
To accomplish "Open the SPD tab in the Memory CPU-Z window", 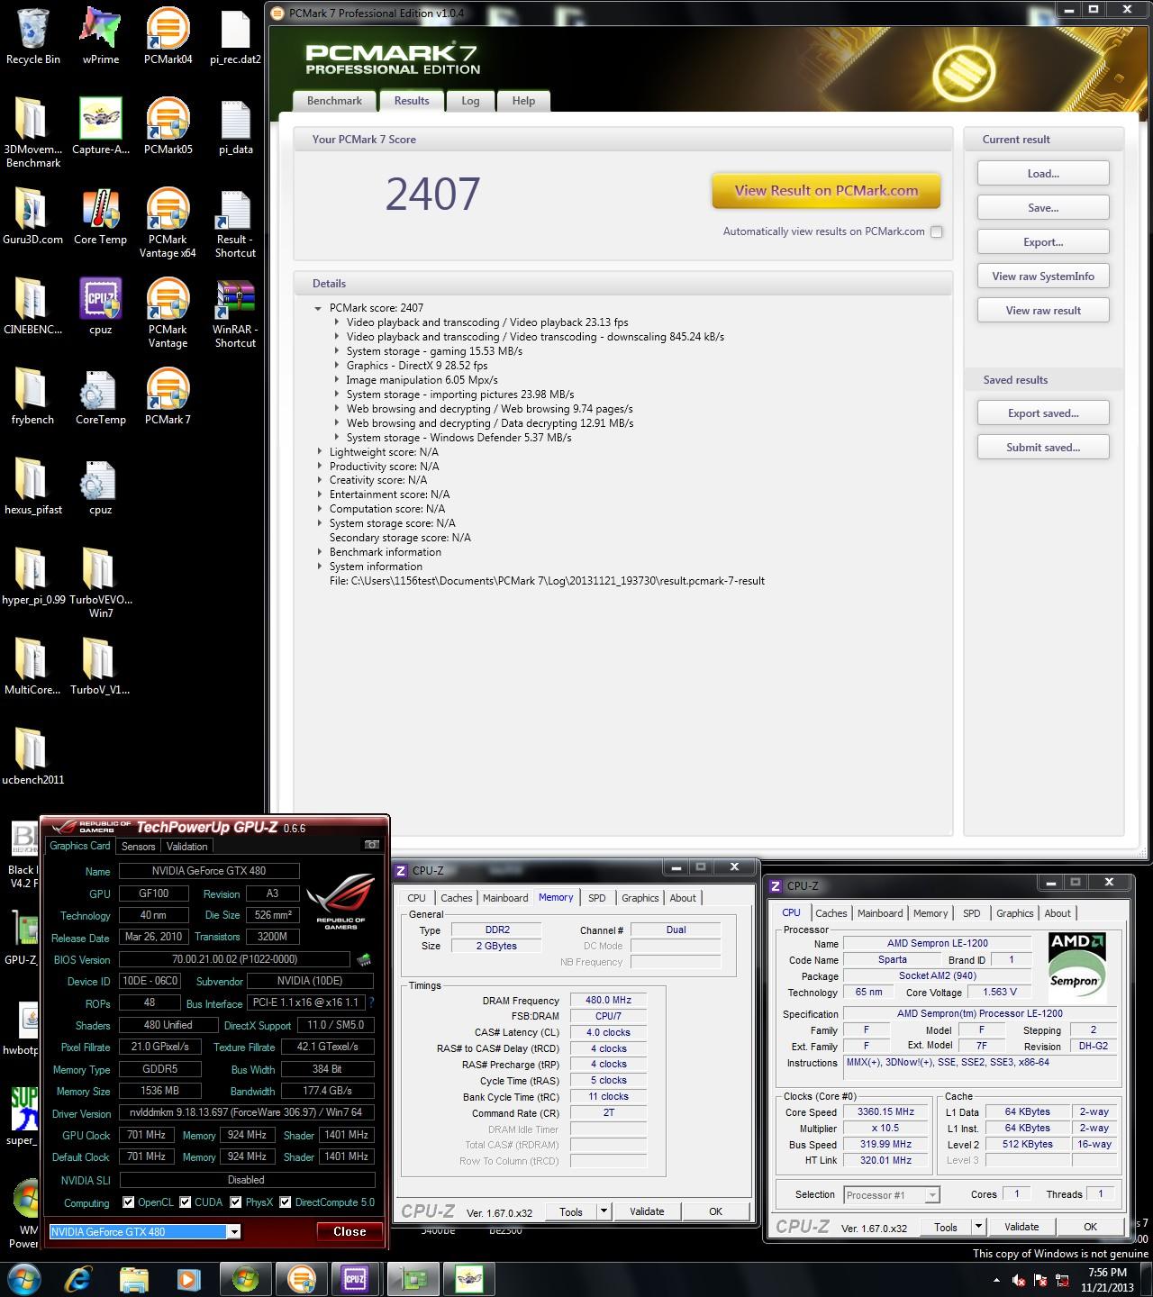I will coord(597,898).
